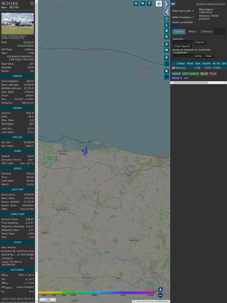Sort table by Squawk column header
The height and width of the screenshot is (303, 227).
[x=206, y=63]
